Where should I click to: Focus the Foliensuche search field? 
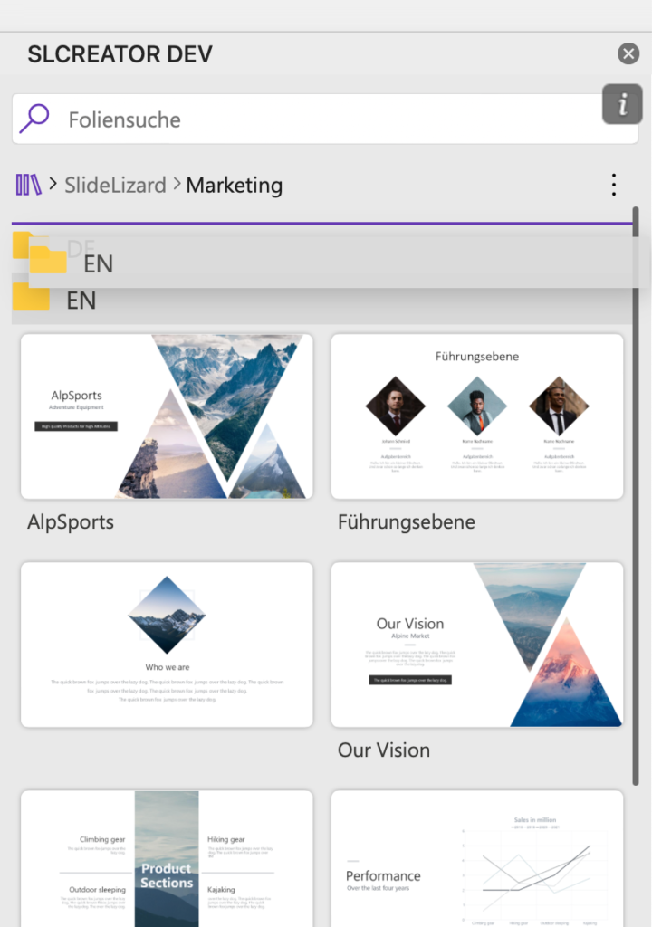pos(325,119)
